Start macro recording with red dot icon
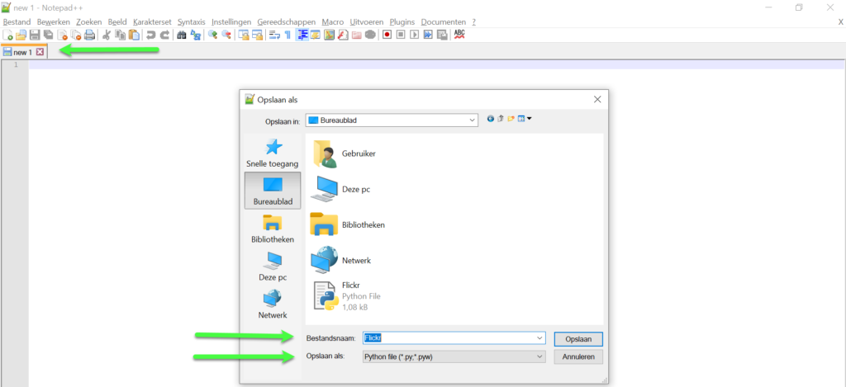 tap(387, 35)
